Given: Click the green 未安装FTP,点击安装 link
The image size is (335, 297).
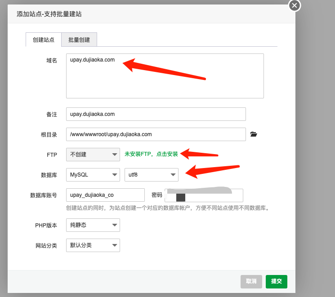Looking at the screenshot, I should point(151,154).
